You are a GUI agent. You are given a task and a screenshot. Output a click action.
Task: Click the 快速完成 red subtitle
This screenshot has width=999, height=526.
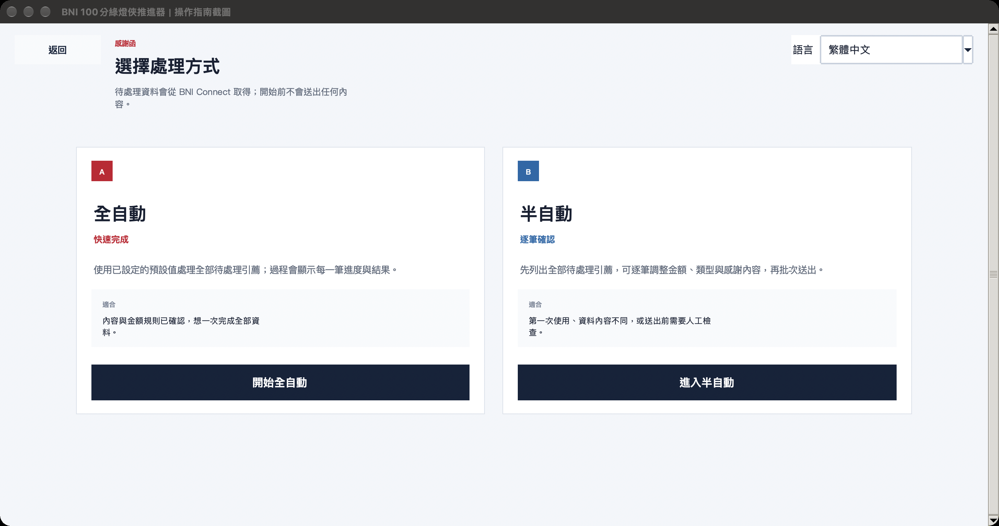tap(111, 239)
